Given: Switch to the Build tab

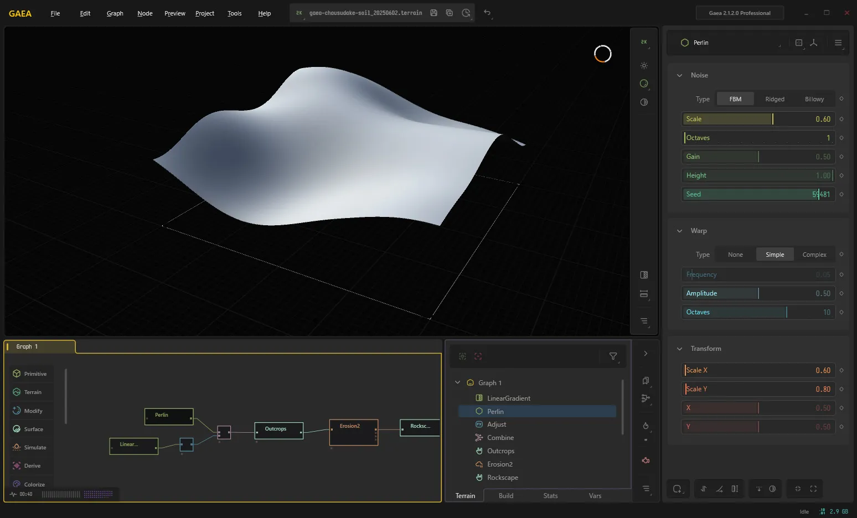Looking at the screenshot, I should 506,496.
